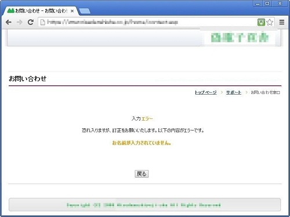This screenshot has width=290, height=217.
Task: Open the サポート breadcrumb link
Action: tap(234, 92)
